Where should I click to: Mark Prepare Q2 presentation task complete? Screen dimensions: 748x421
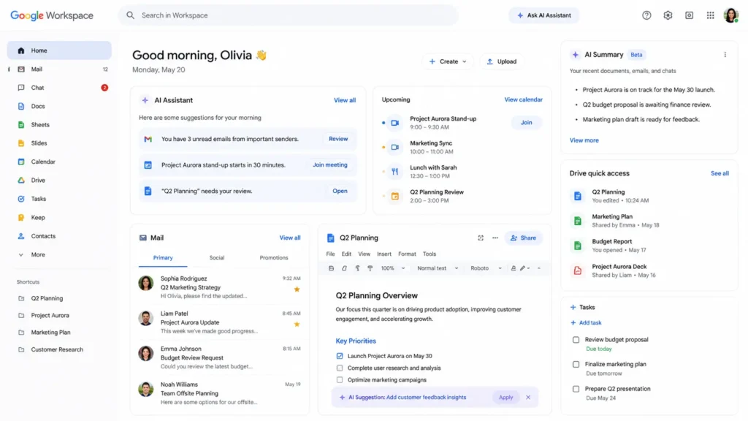(x=576, y=389)
